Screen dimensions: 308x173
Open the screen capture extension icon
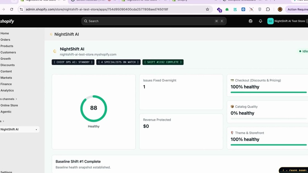pyautogui.click(x=251, y=9)
